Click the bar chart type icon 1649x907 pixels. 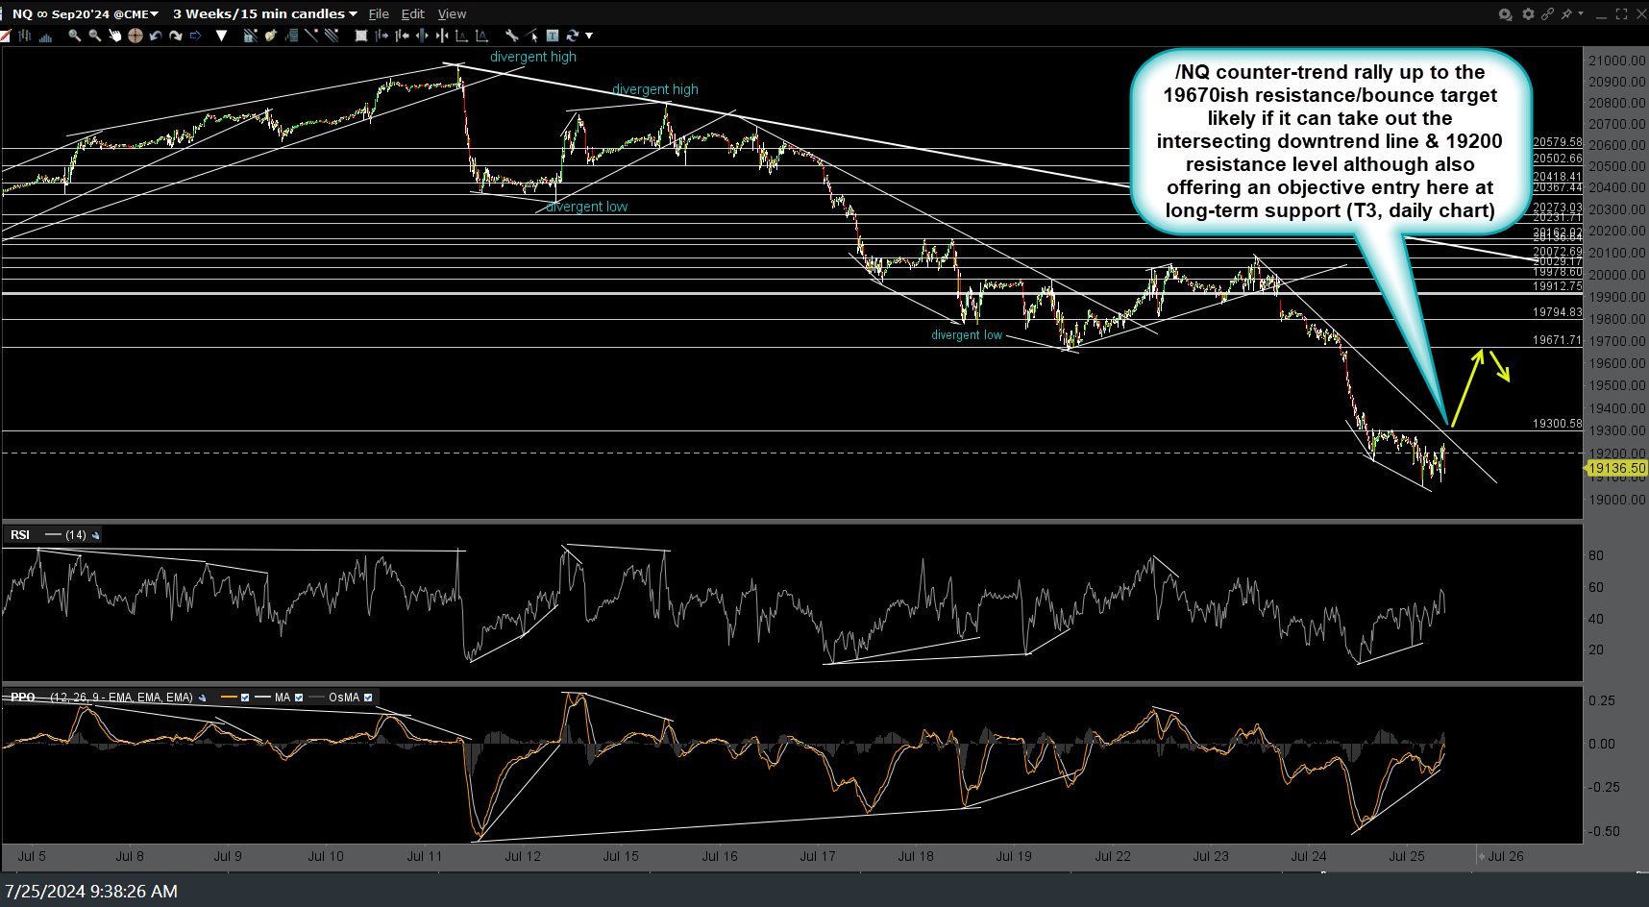click(24, 36)
